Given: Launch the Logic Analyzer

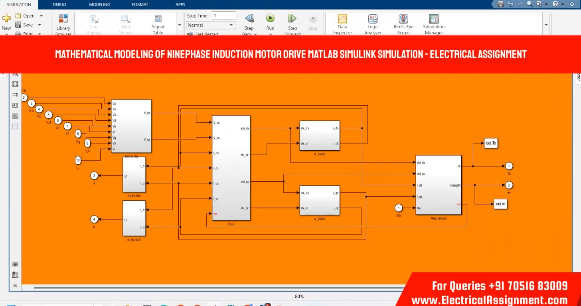Looking at the screenshot, I should click(x=373, y=20).
